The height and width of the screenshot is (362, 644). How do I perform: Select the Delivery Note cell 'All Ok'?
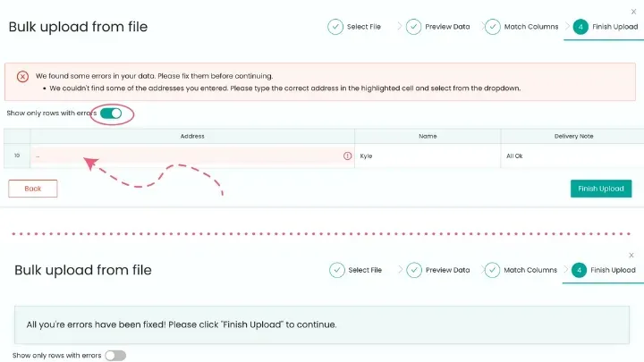coord(571,156)
